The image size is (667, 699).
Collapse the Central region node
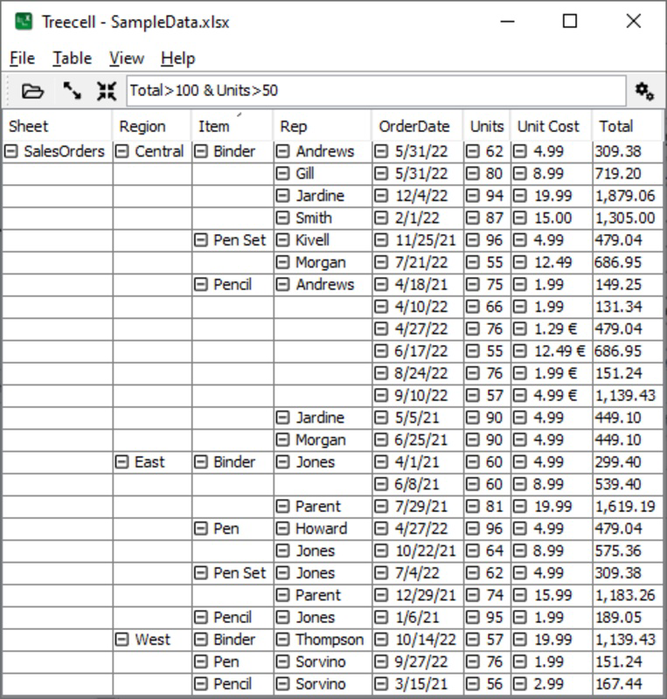[122, 151]
